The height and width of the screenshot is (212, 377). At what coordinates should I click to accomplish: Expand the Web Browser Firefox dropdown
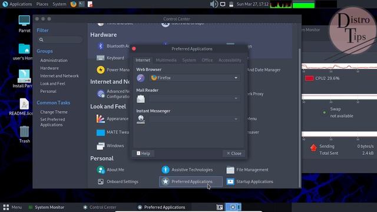(x=194, y=78)
